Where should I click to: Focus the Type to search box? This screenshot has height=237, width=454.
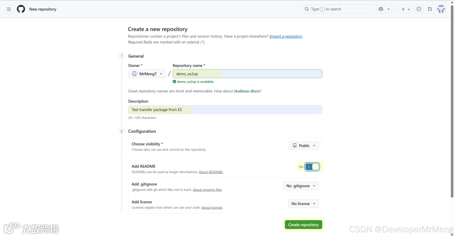click(x=338, y=9)
